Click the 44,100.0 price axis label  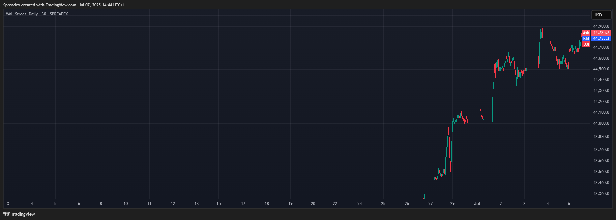(x=601, y=112)
